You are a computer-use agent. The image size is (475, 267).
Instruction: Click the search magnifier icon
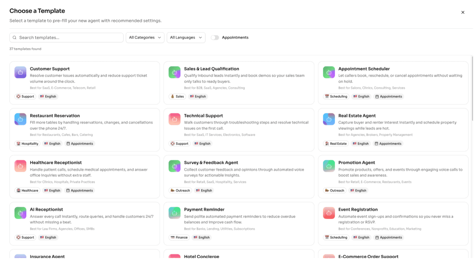[x=14, y=37]
